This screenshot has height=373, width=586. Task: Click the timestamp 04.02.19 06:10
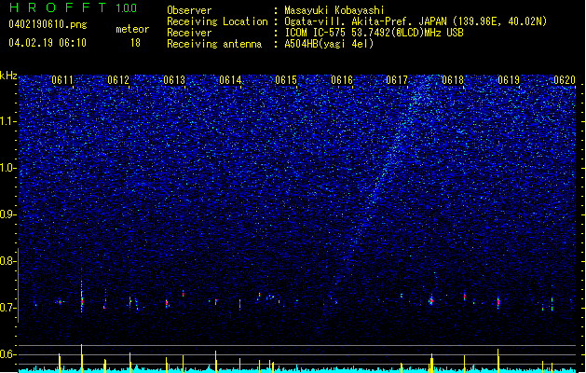coord(48,43)
